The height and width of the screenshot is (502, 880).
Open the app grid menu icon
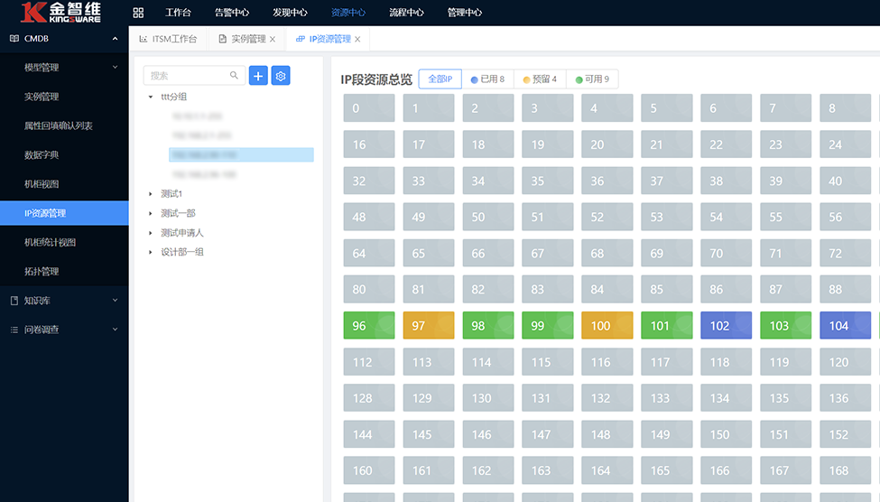coord(138,13)
